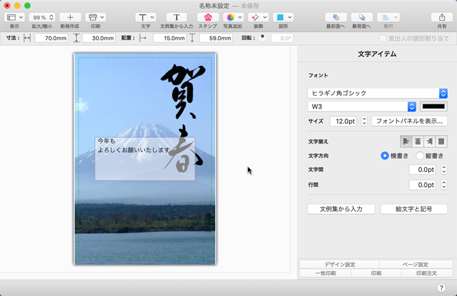This screenshot has height=296, width=457.
Task: Apply justified text alignment icon
Action: coord(441,140)
